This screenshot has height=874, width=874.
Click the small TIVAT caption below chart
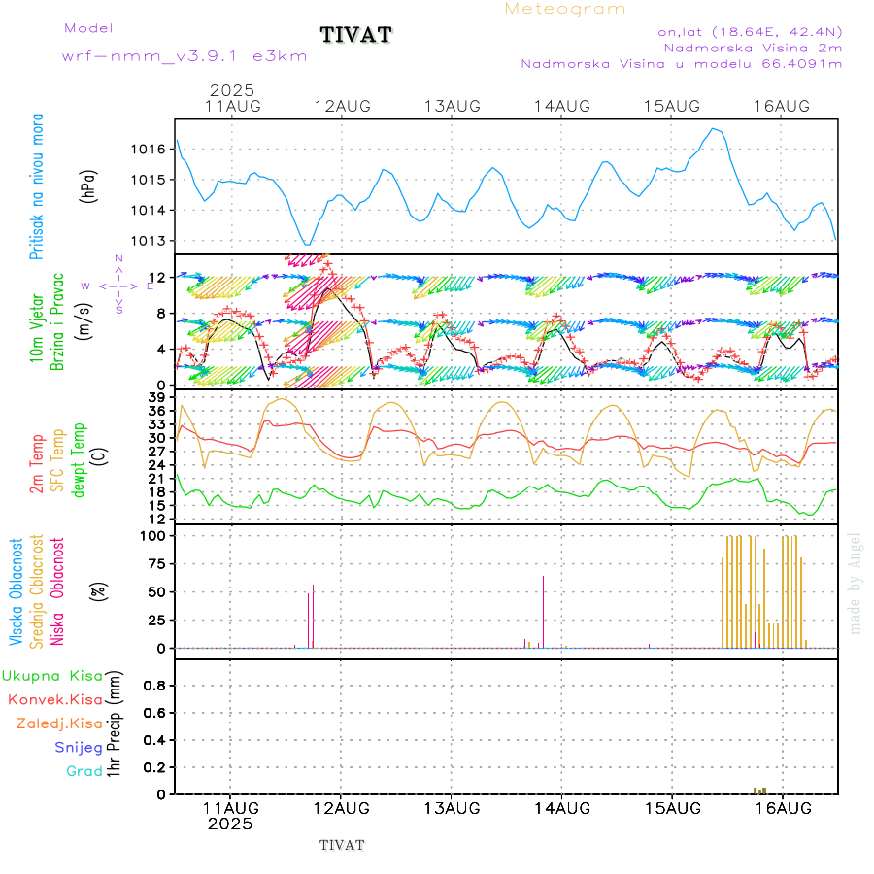coord(342,845)
